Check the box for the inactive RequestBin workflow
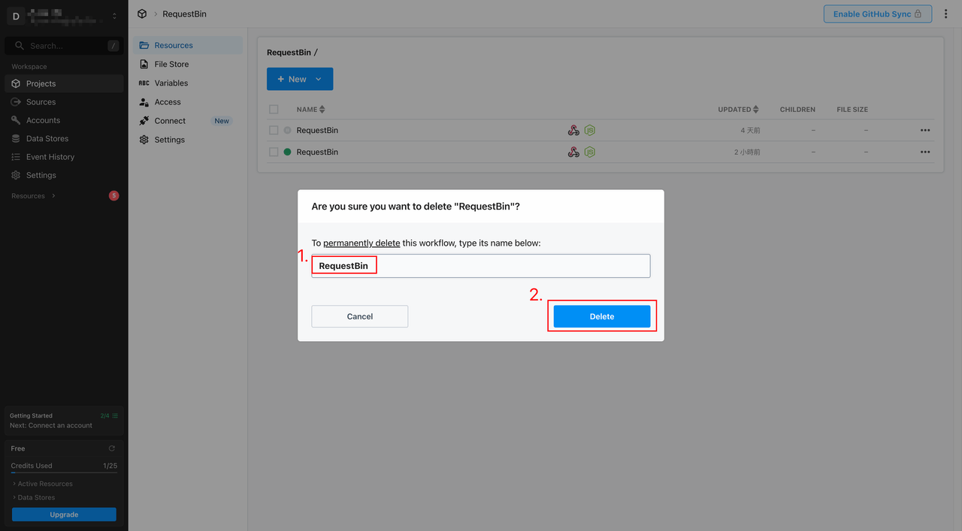The image size is (962, 531). coord(274,131)
